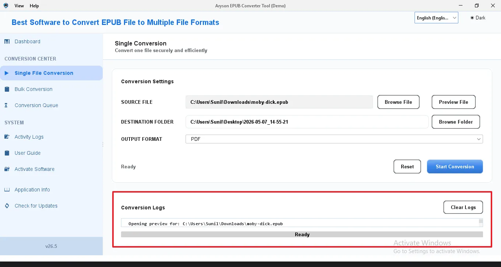Select Single File Conversion in the sidebar

tap(51, 73)
